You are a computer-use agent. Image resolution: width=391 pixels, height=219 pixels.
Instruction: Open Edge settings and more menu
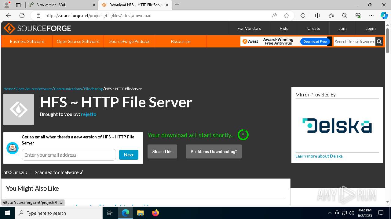point(371,16)
